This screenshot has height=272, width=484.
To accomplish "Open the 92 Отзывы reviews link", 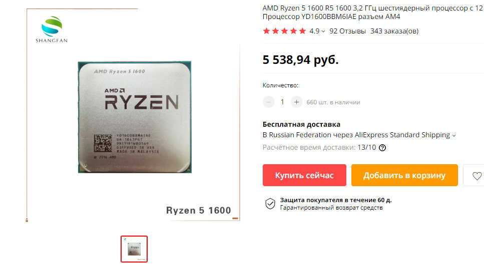I will point(347,31).
